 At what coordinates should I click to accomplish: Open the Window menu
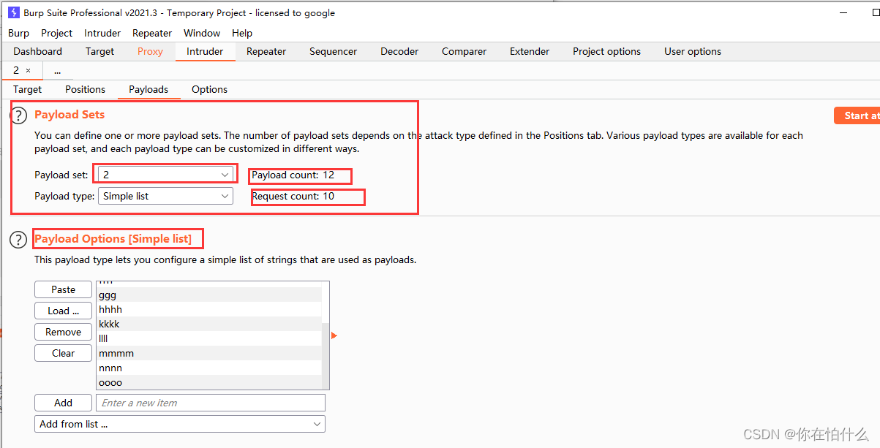point(202,33)
